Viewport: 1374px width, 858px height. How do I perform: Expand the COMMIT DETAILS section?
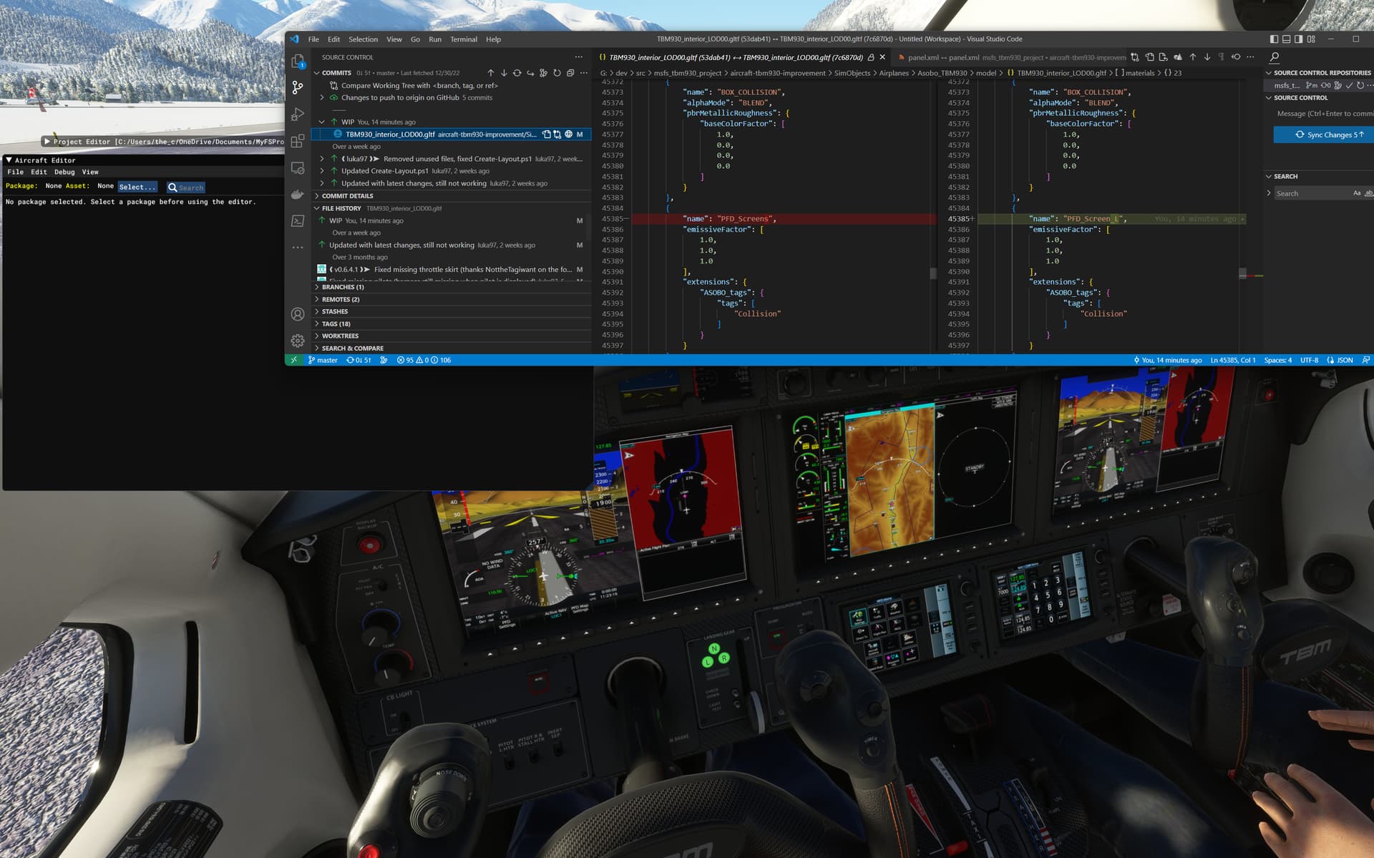[x=347, y=196]
